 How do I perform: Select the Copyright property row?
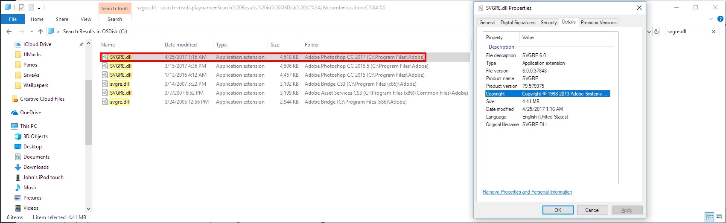pos(548,94)
